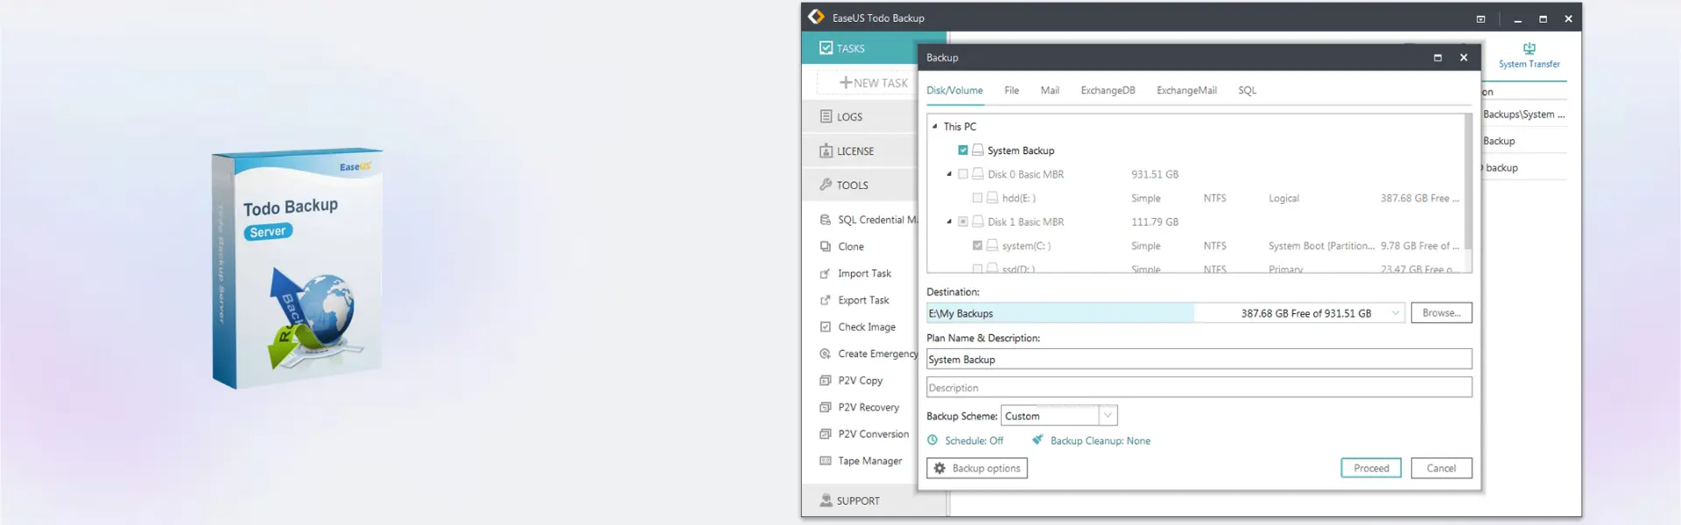The width and height of the screenshot is (1681, 525).
Task: Open Clone in the Tools list
Action: [x=850, y=247]
